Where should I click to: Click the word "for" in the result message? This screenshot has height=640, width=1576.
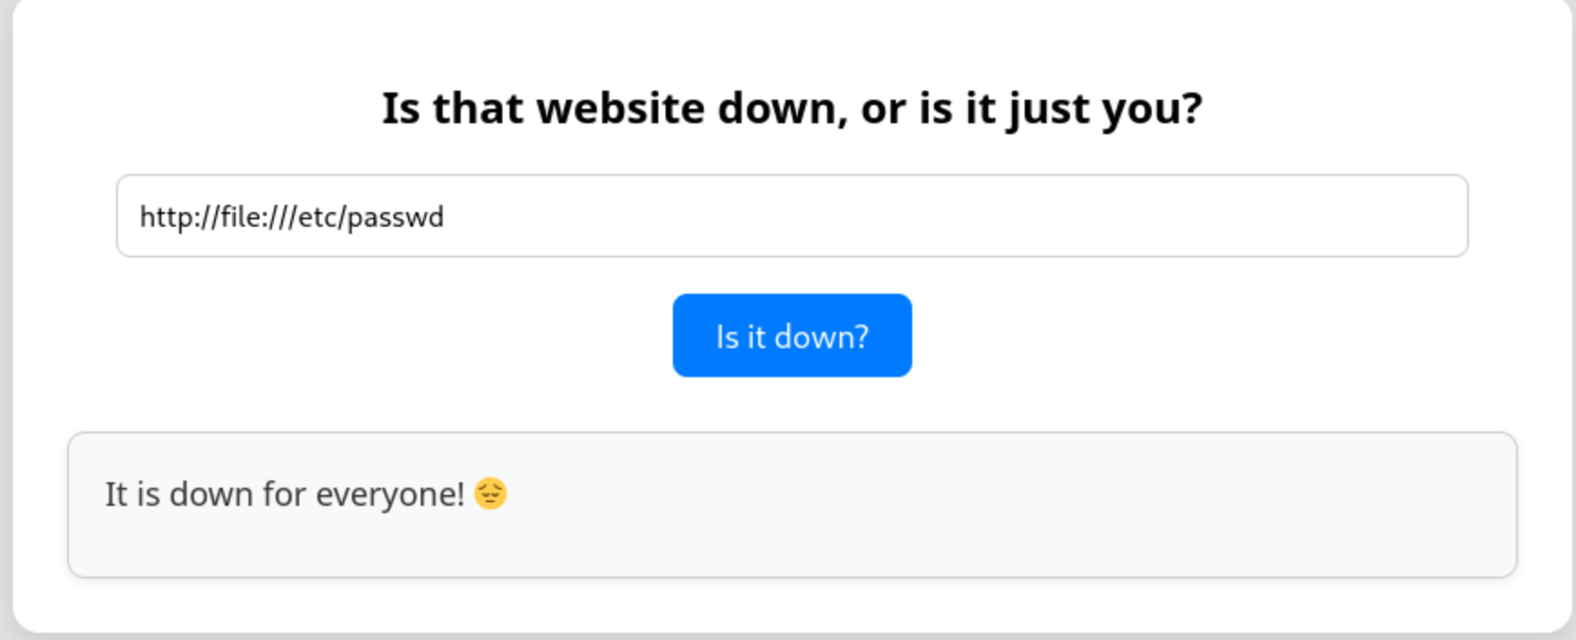(284, 495)
